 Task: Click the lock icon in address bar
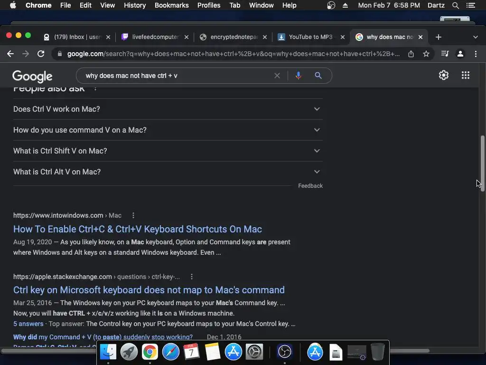[x=60, y=54]
